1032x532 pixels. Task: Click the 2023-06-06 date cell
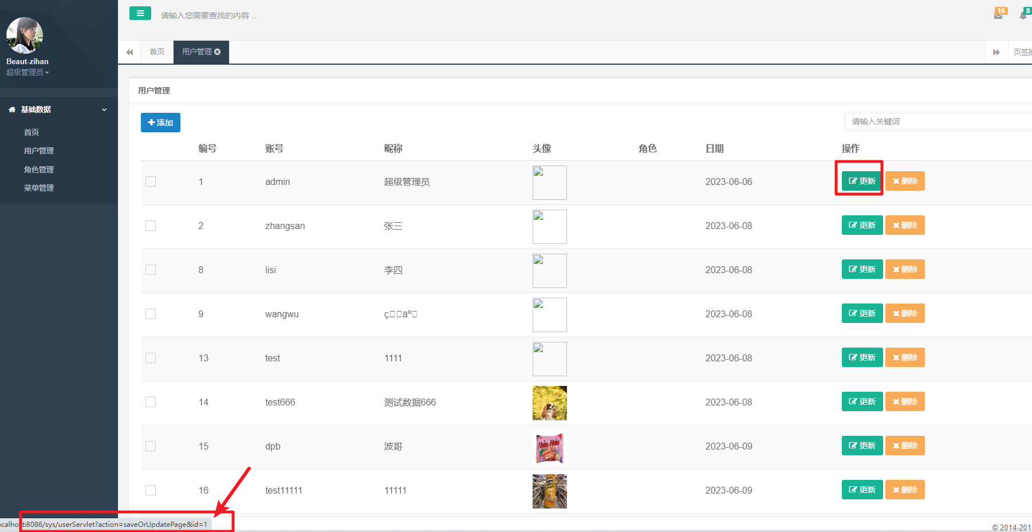click(728, 182)
